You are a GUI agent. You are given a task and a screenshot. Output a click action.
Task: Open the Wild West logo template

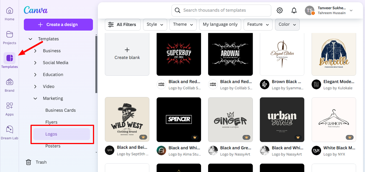tap(127, 119)
